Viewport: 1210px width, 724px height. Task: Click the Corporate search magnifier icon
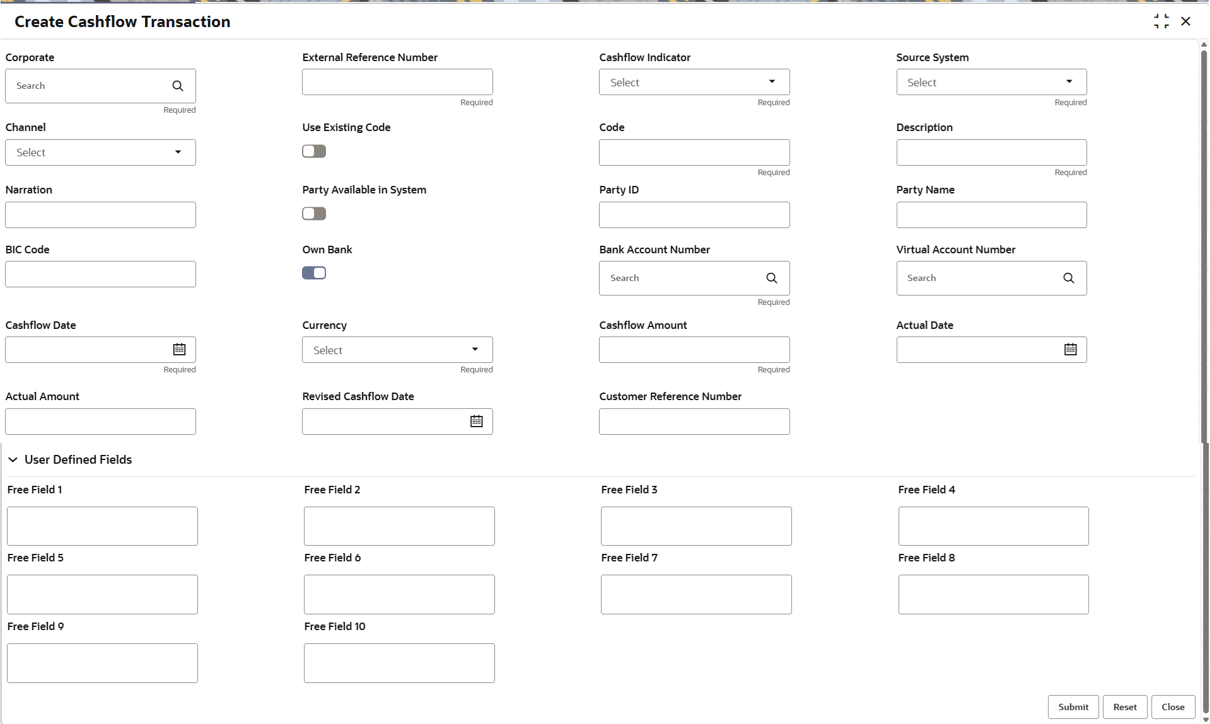[178, 86]
